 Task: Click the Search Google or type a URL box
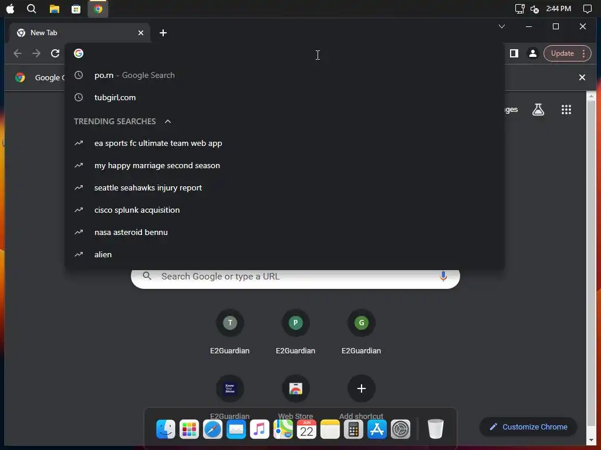(x=295, y=279)
